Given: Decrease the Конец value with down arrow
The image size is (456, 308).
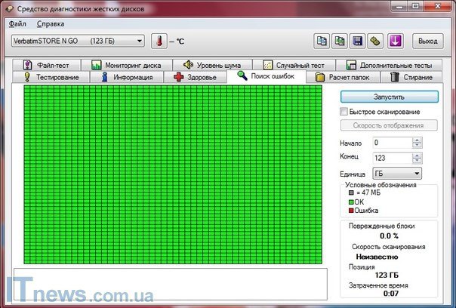Looking at the screenshot, I should [x=417, y=159].
